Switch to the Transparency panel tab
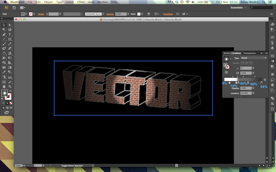This screenshot has width=276, height=172. [249, 53]
